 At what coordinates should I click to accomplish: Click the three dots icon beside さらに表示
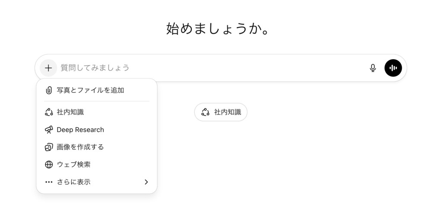(49, 182)
